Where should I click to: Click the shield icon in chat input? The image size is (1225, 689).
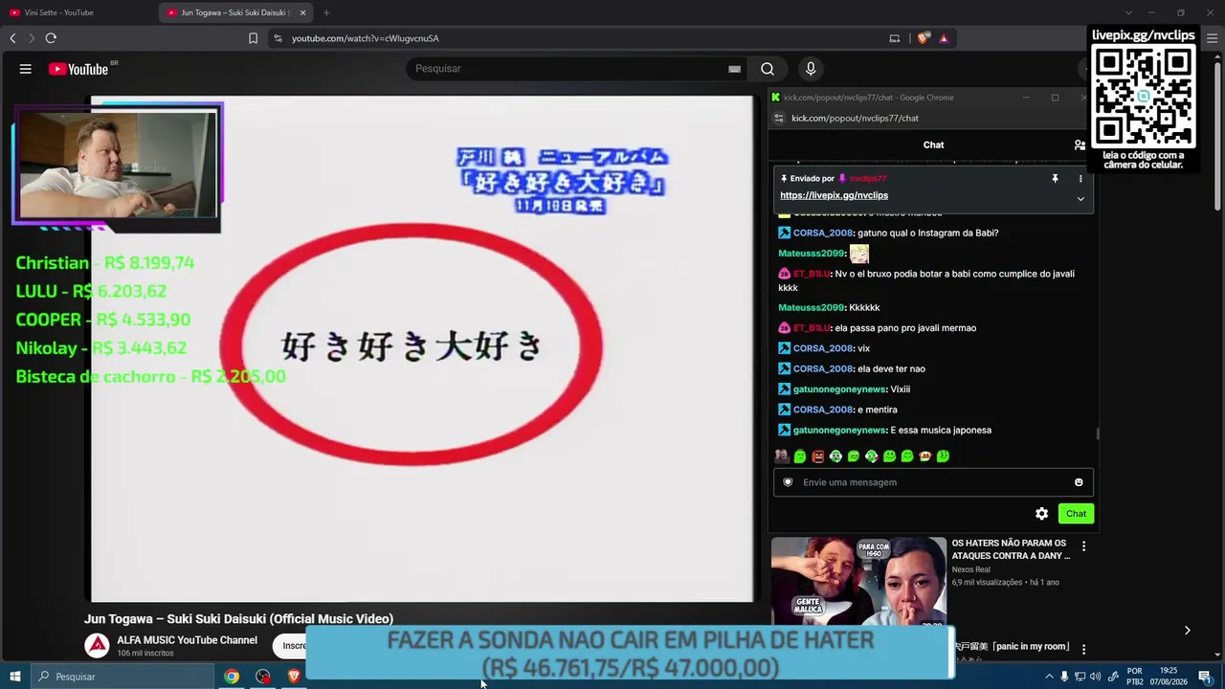(x=788, y=482)
